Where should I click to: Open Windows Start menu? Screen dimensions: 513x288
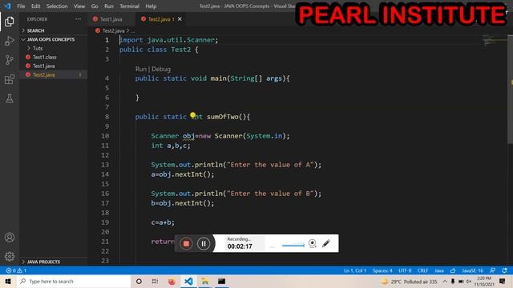pos(8,281)
